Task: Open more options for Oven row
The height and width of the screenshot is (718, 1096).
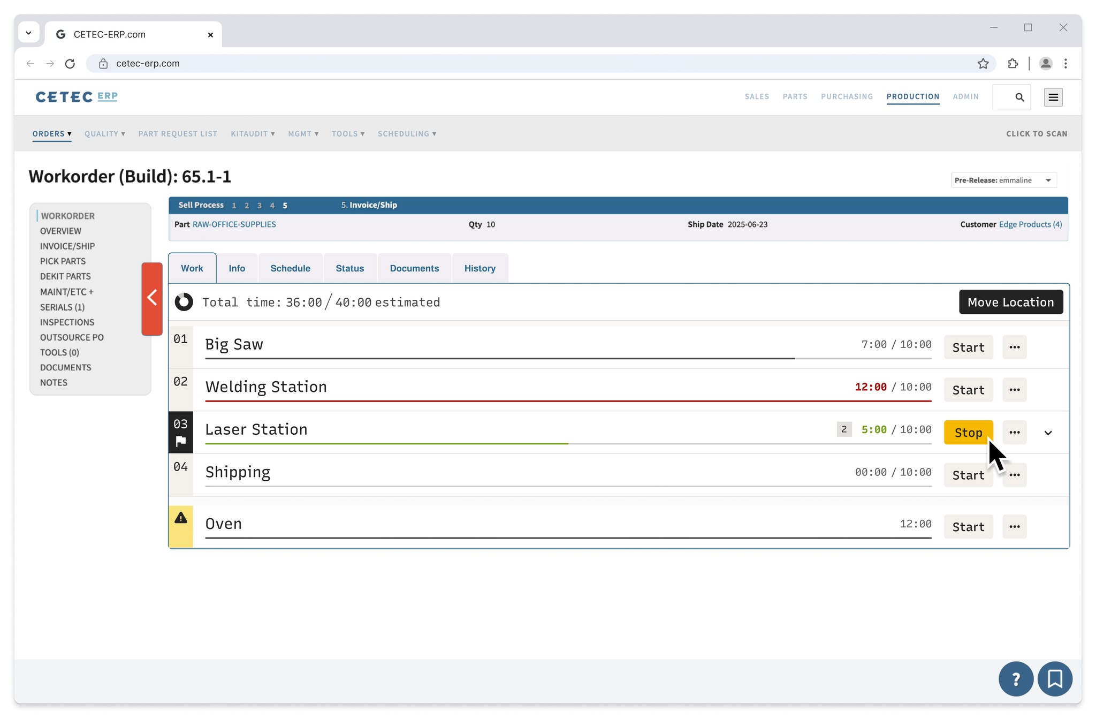Action: pos(1014,526)
